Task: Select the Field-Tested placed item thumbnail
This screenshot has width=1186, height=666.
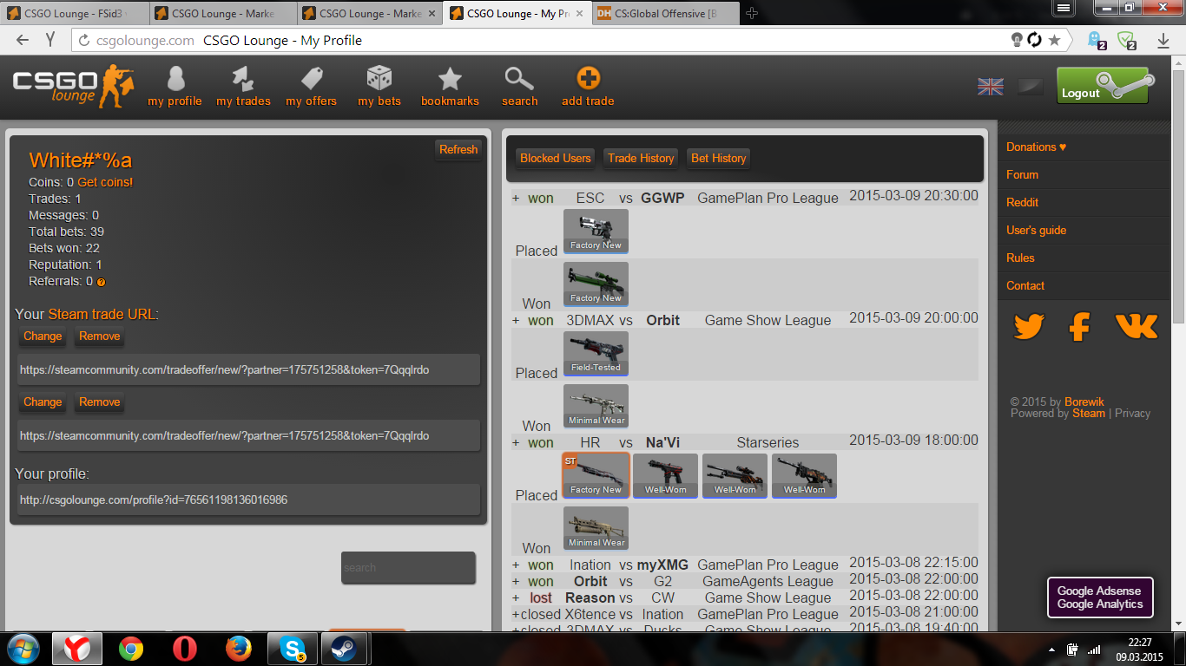Action: tap(596, 353)
